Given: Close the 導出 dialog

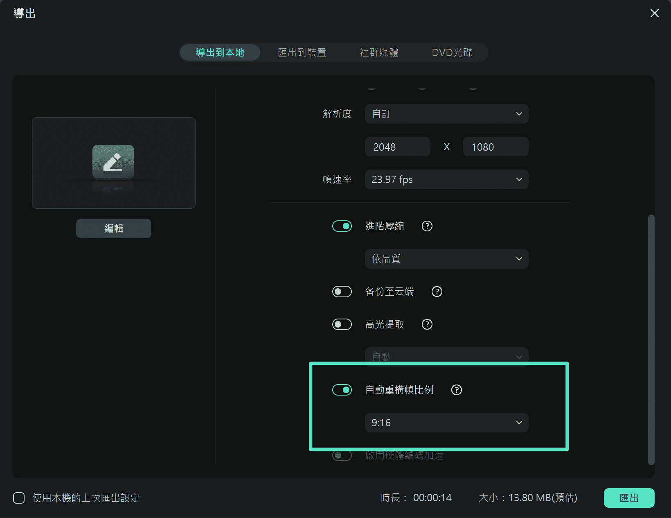Looking at the screenshot, I should coord(654,13).
